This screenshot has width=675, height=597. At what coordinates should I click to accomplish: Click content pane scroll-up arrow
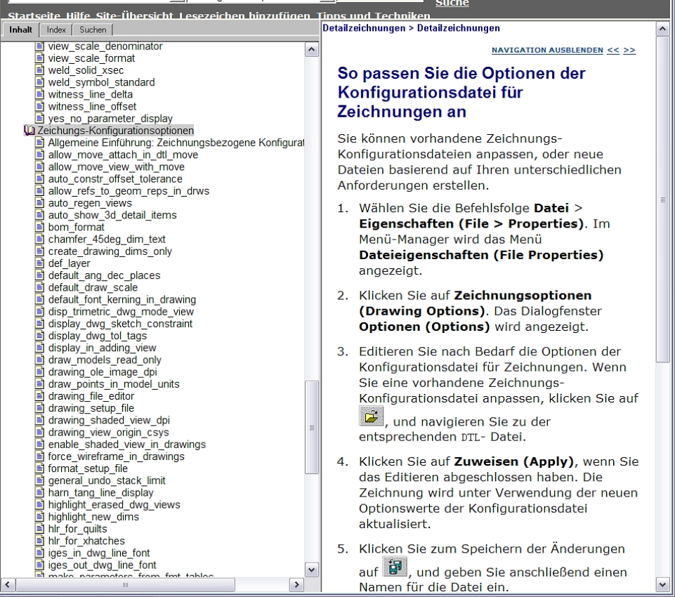pos(662,29)
